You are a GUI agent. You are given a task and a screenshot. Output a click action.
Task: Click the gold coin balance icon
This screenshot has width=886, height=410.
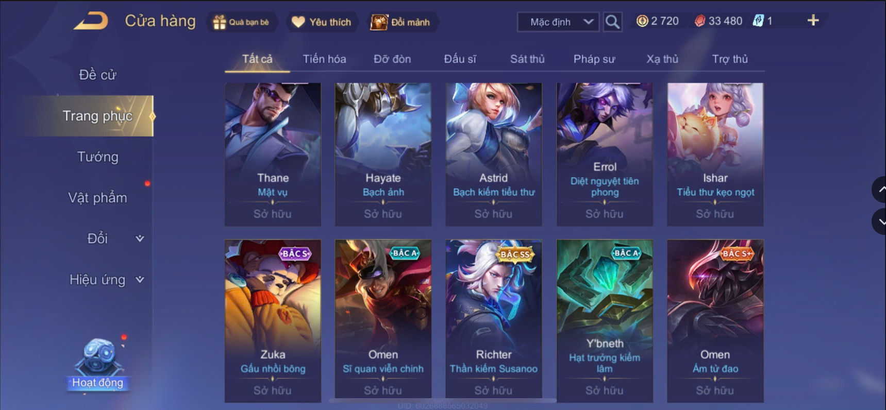(642, 21)
